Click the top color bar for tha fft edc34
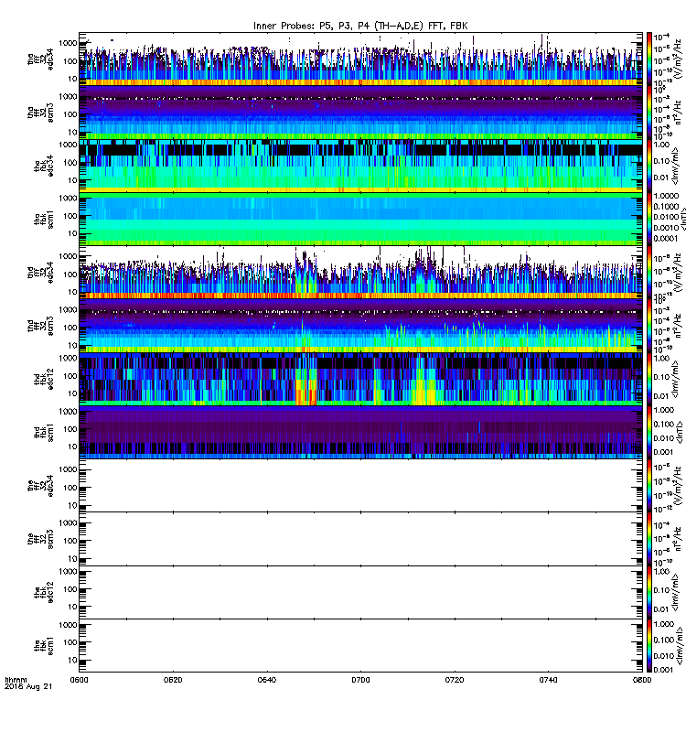 (649, 59)
